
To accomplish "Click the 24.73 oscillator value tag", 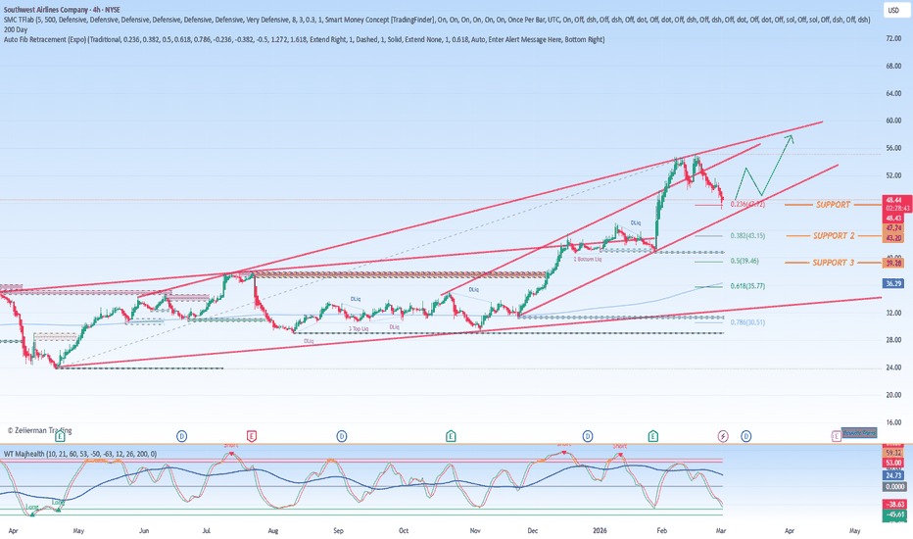I will point(893,475).
